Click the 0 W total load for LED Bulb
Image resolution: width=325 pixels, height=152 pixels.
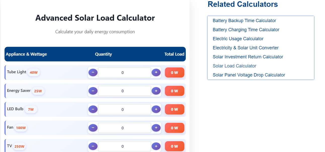tap(174, 109)
